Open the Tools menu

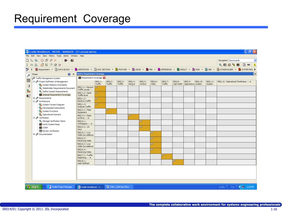(59, 56)
